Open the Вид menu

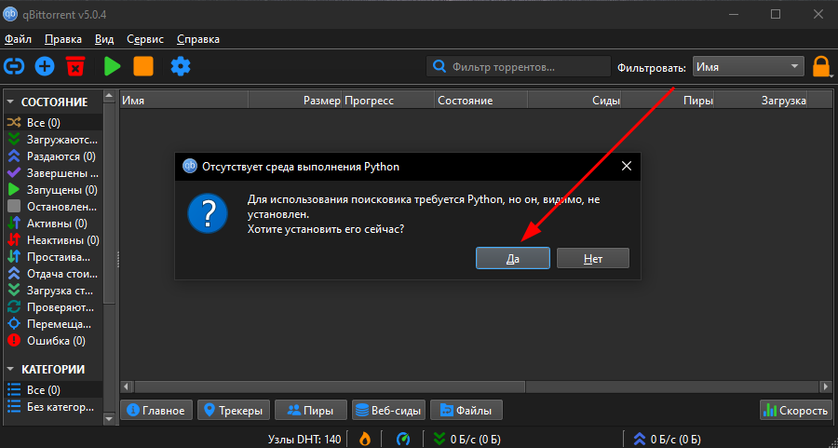point(104,39)
